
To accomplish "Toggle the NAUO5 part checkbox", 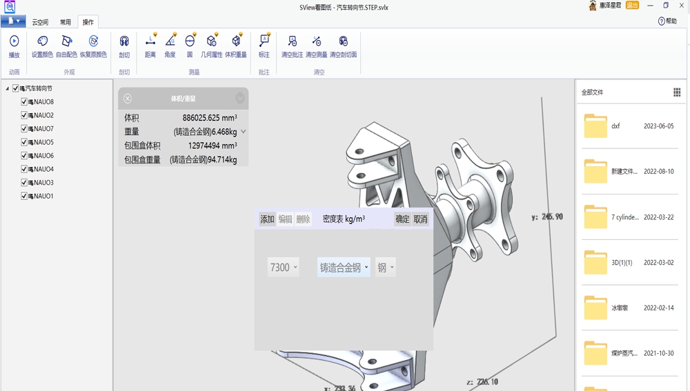I will [x=25, y=142].
